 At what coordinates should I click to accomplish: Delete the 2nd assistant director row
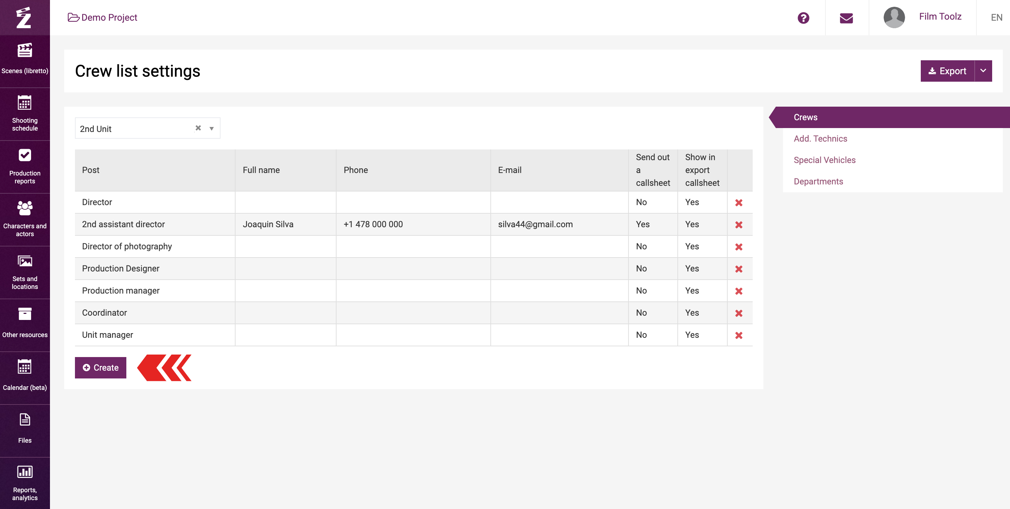point(739,224)
